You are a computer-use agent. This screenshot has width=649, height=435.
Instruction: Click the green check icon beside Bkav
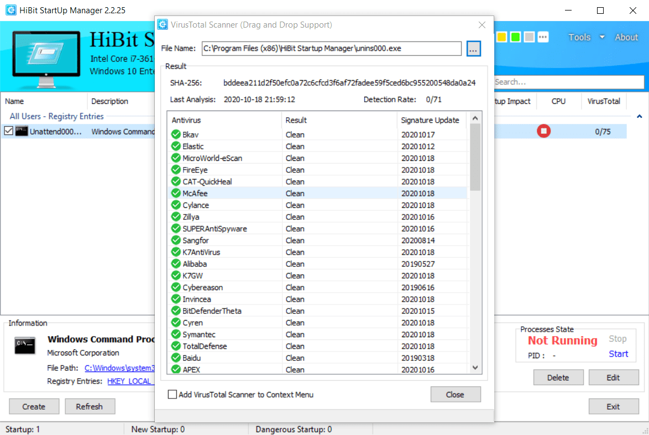tap(176, 134)
